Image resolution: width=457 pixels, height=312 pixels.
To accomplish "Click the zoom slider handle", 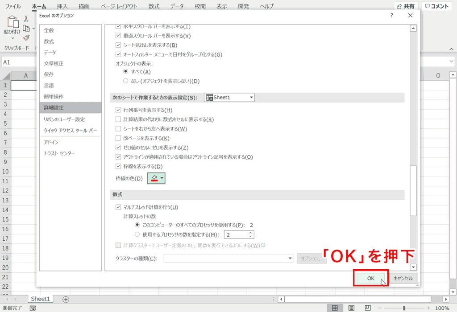I will (x=404, y=308).
